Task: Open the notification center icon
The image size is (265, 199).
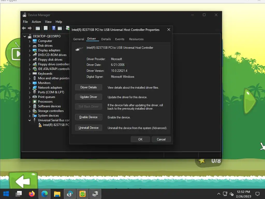Action: click(257, 194)
